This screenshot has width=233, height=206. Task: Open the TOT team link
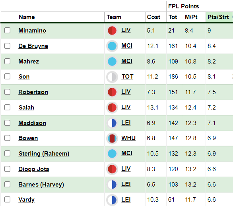[127, 77]
